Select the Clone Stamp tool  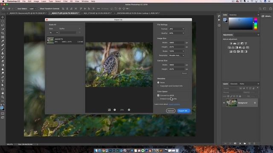(x=3, y=53)
